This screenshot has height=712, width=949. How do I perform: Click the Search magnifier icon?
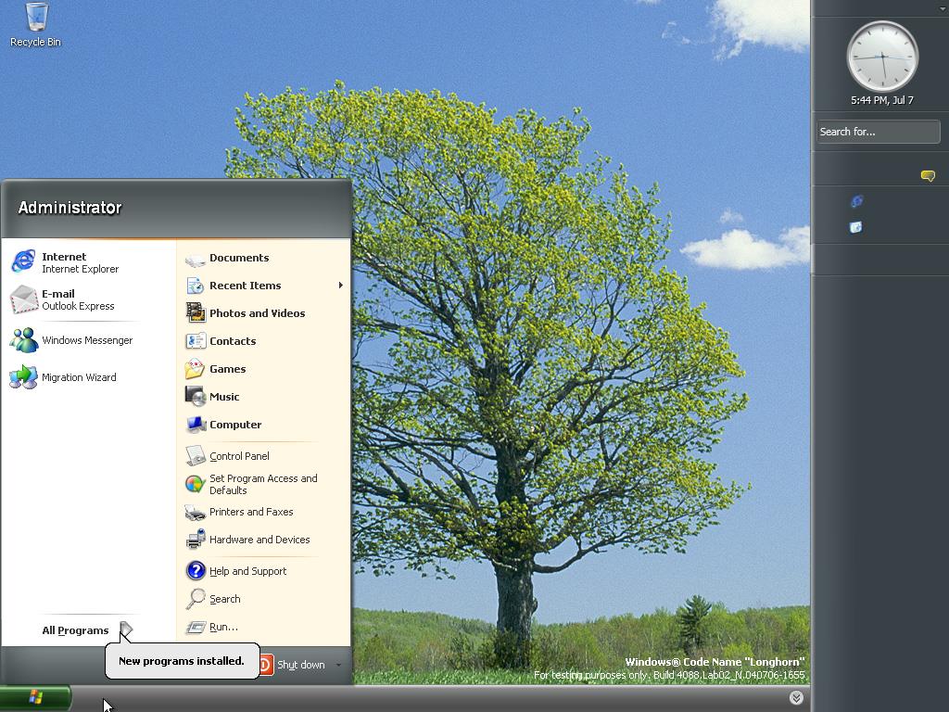tap(195, 599)
